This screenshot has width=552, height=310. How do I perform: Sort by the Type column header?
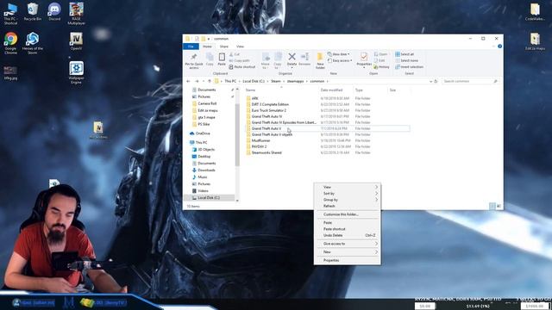359,90
